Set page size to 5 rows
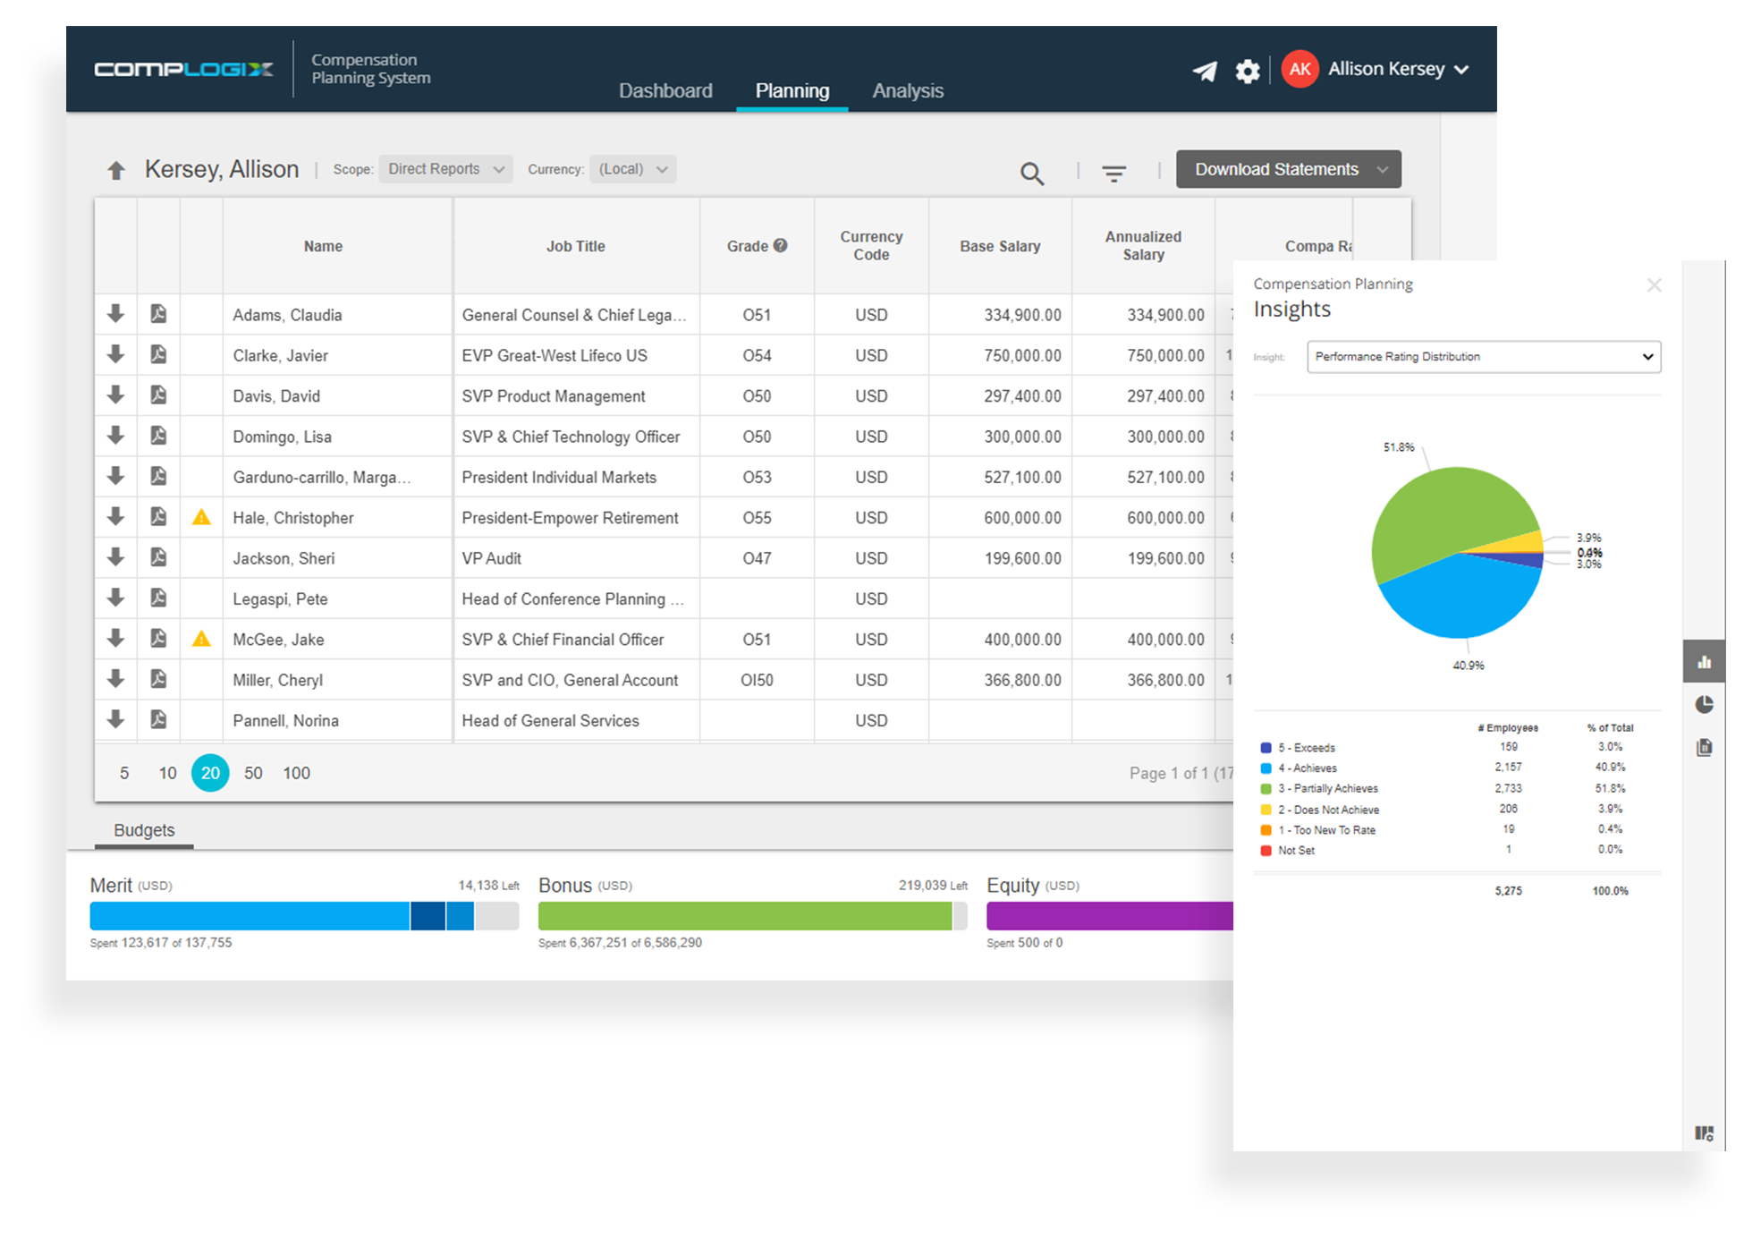The height and width of the screenshot is (1239, 1744). click(124, 773)
